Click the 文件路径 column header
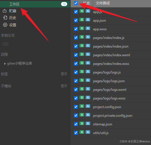This screenshot has width=151, height=145. coord(103,3)
